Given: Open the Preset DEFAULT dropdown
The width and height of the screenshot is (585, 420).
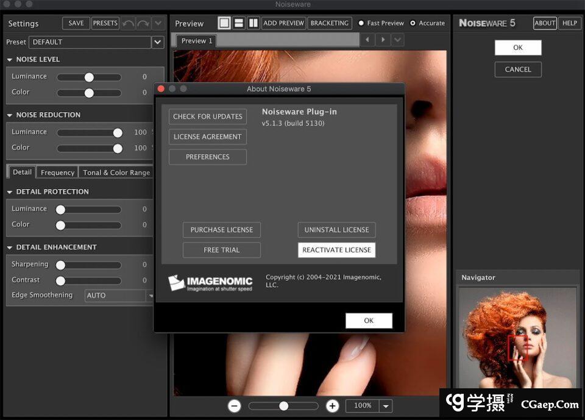Looking at the screenshot, I should click(158, 42).
